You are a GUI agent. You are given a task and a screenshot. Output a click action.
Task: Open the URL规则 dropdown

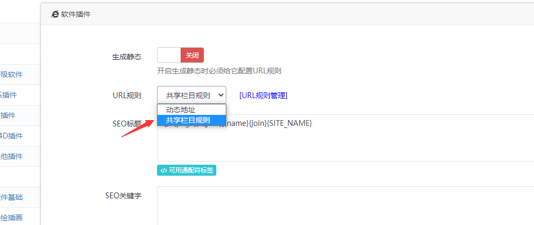coord(191,95)
